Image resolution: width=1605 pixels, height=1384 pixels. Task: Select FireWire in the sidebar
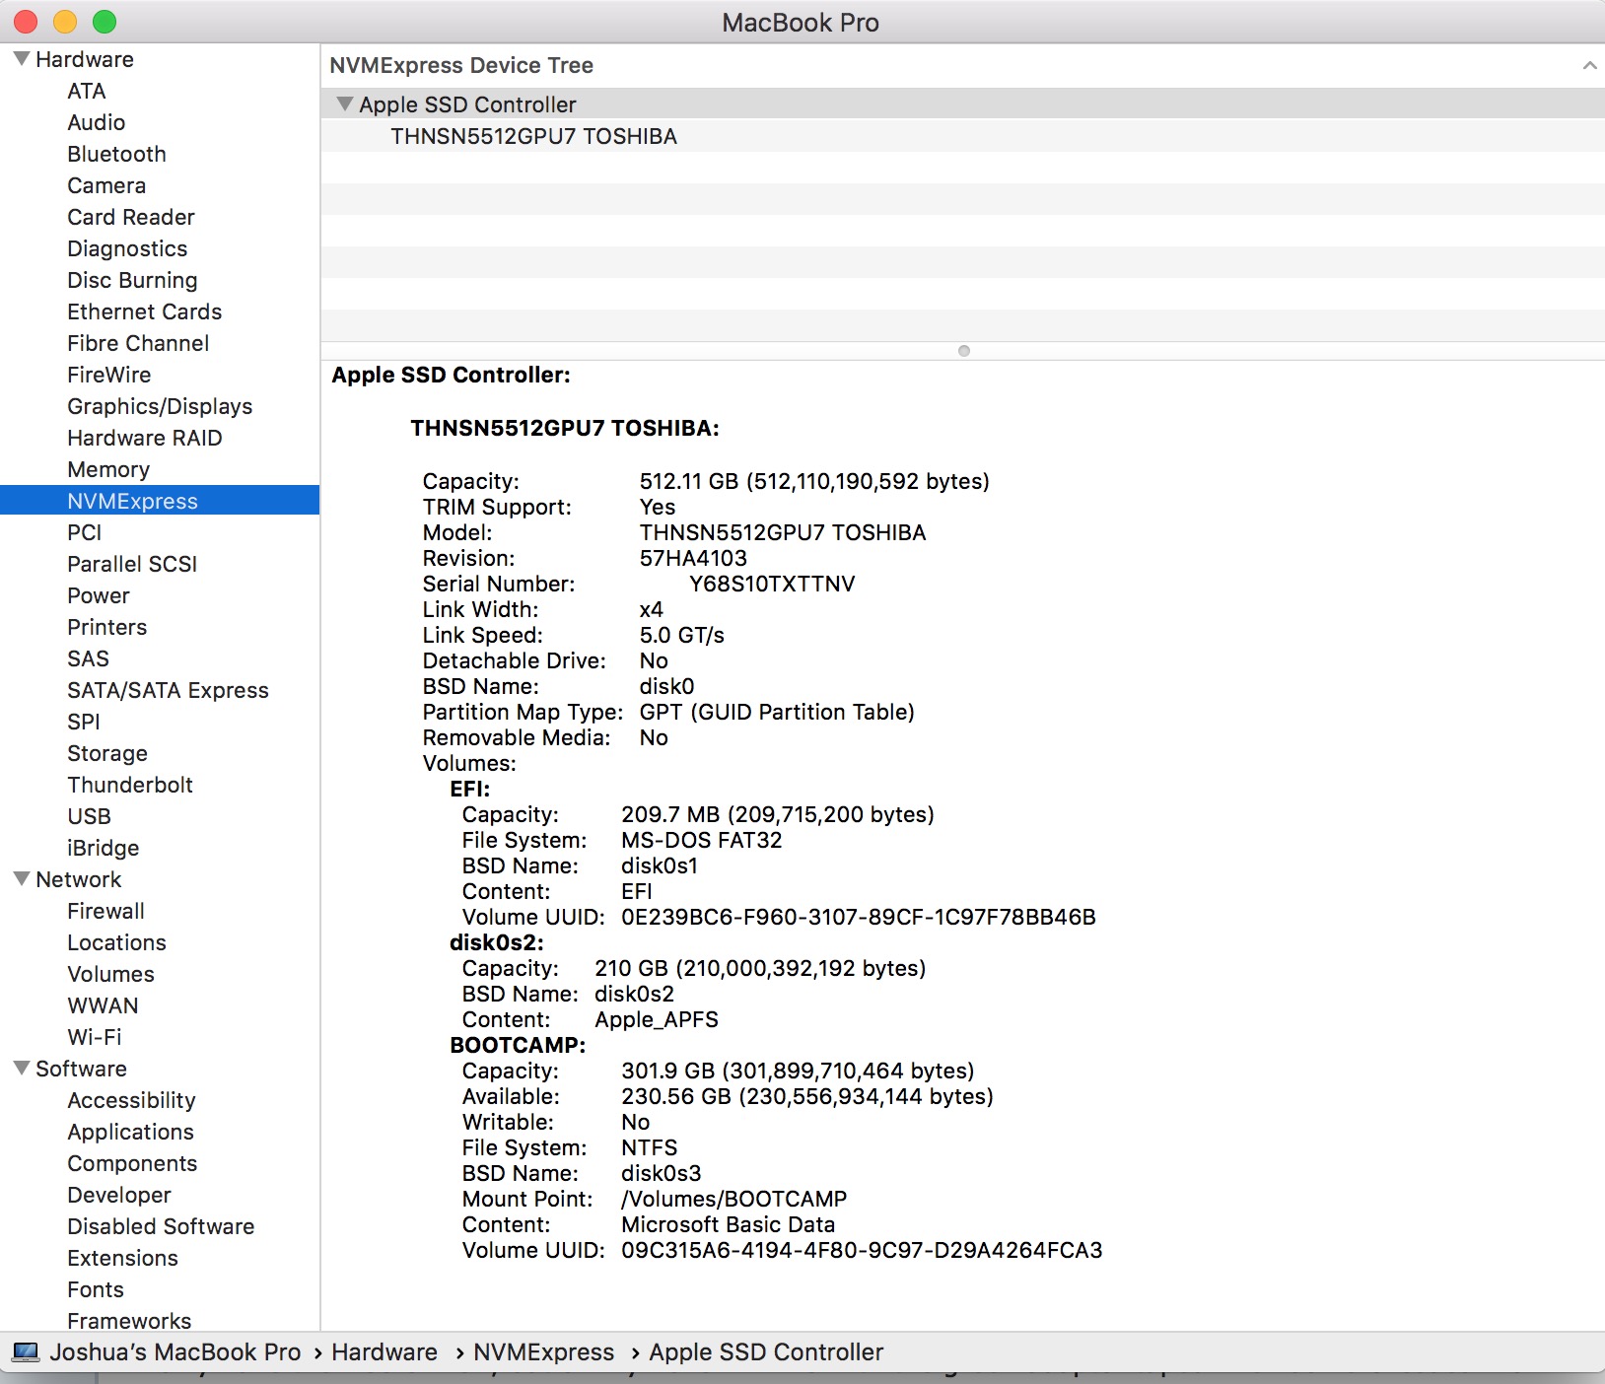tap(109, 375)
